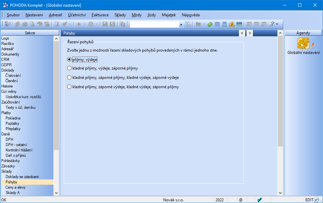Click the blue checkmark icon in status bar
Image resolution: width=323 pixels, height=203 pixels.
click(260, 200)
